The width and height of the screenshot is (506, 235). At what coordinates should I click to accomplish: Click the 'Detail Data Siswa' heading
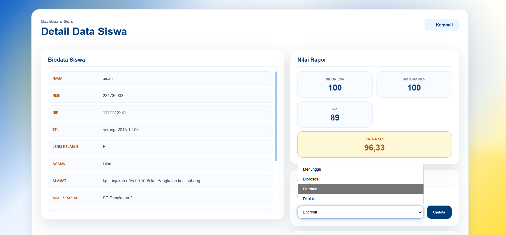click(x=84, y=31)
